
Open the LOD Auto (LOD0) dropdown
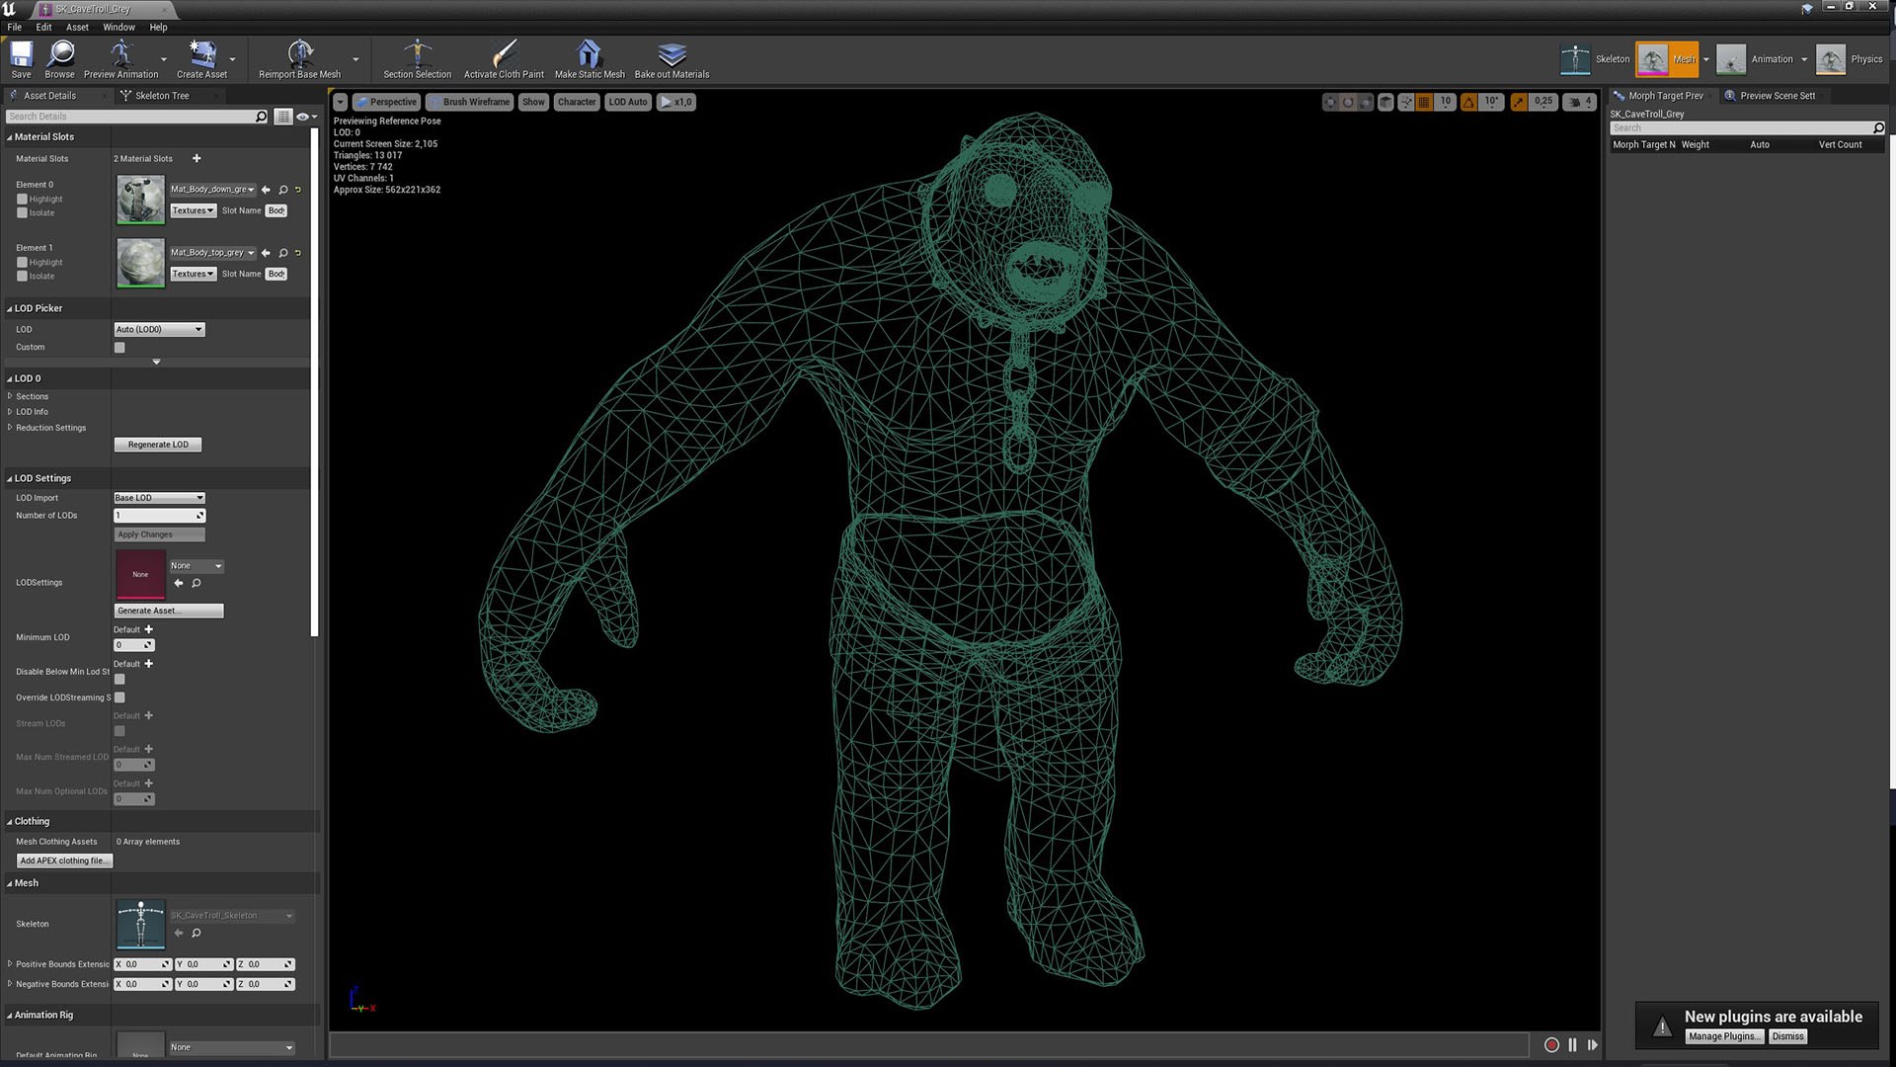click(159, 329)
